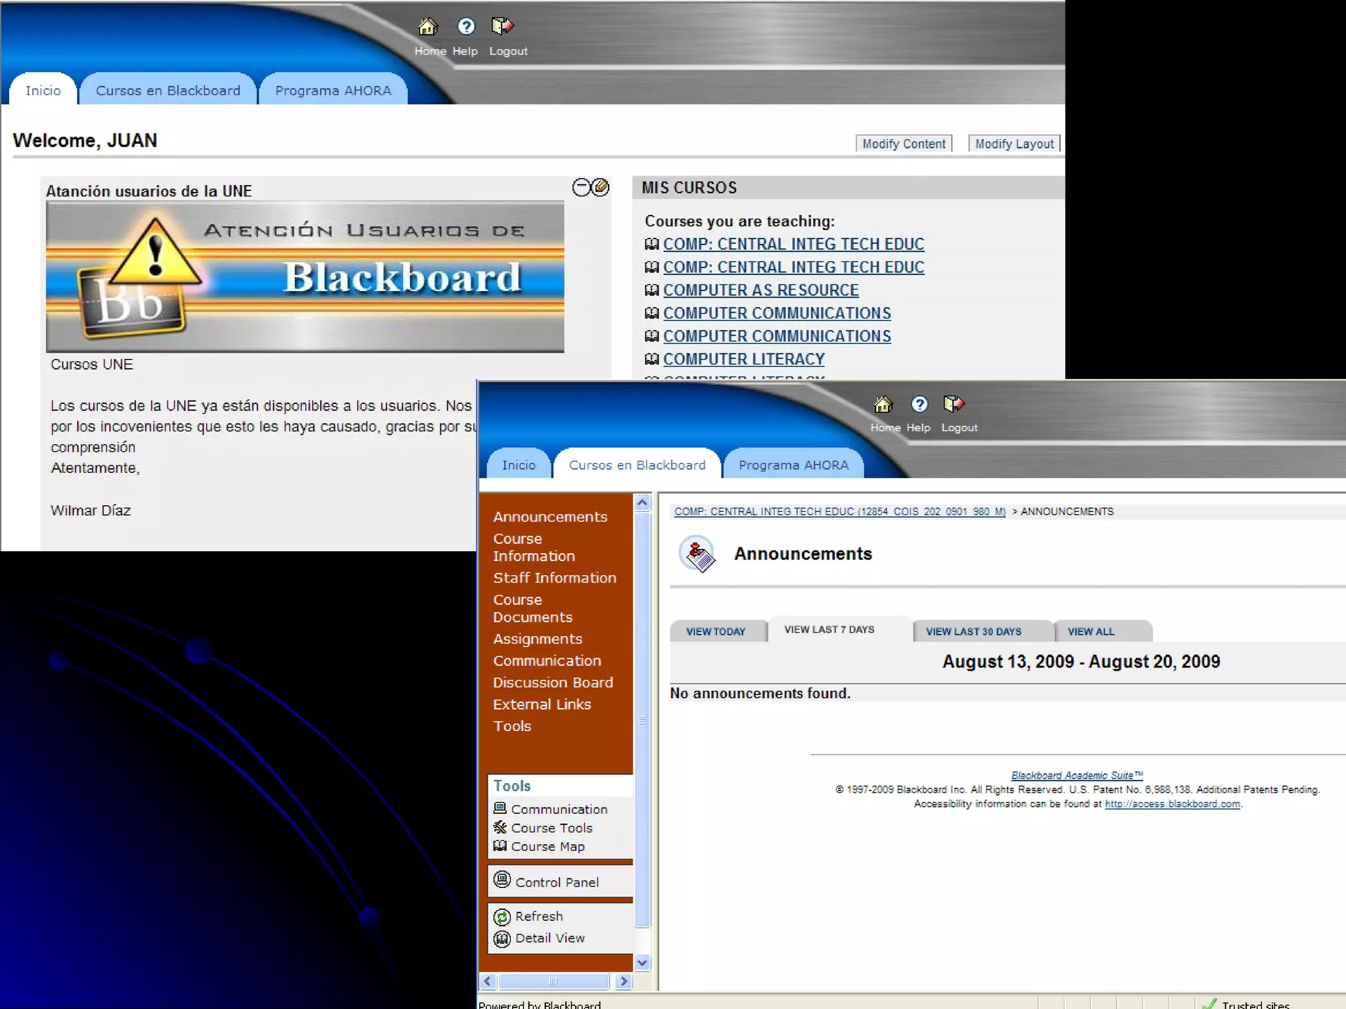Image resolution: width=1346 pixels, height=1009 pixels.
Task: Open Course Map under Tools
Action: (547, 847)
